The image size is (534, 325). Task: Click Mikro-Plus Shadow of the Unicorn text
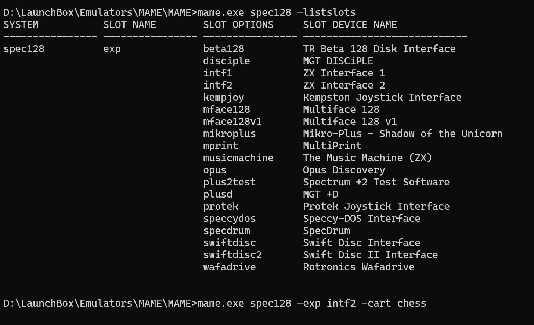tap(403, 134)
